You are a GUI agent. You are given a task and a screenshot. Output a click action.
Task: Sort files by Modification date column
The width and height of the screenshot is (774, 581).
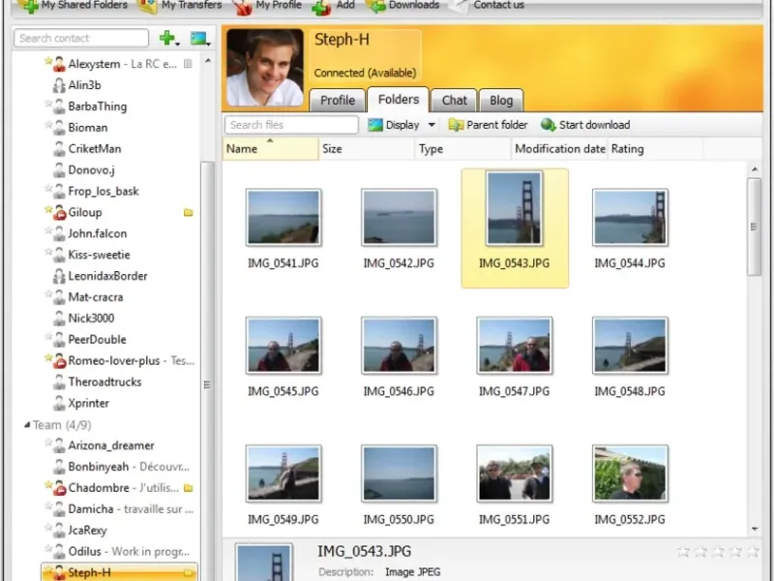(559, 149)
